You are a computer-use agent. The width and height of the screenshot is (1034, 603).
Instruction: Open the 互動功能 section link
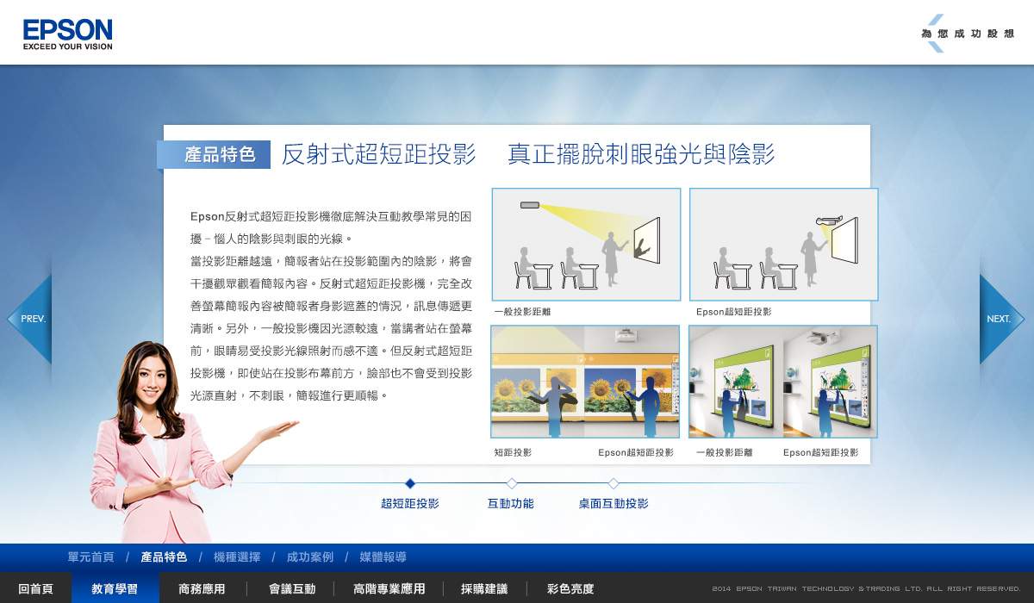pos(511,504)
